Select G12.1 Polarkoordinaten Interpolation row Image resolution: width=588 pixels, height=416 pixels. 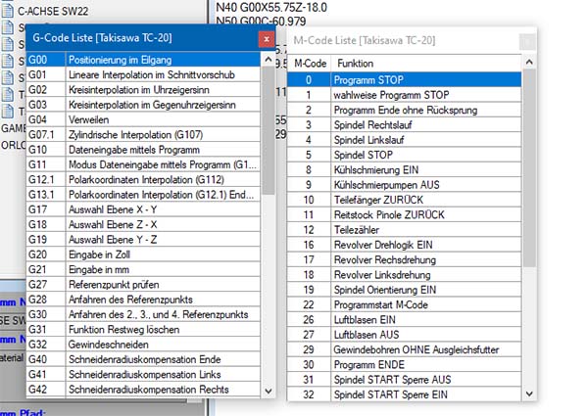click(x=143, y=180)
